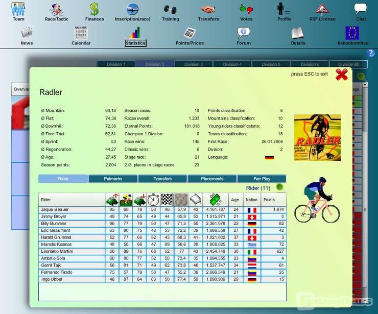Screen dimensions: 378x314
Task: Sort riders by time trial stopwatch icon
Action: pos(153,200)
